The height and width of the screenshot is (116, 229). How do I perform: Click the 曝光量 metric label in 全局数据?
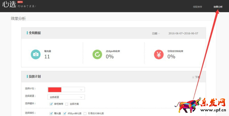pyautogui.click(x=48, y=51)
